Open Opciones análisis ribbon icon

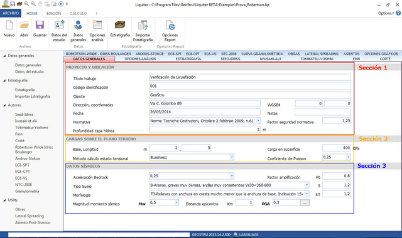(97, 25)
